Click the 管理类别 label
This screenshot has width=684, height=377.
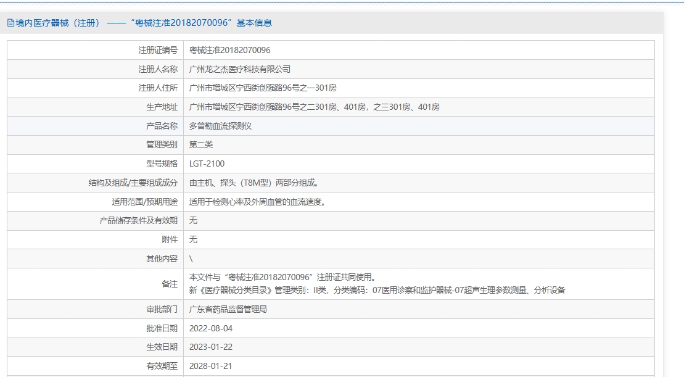click(x=162, y=145)
